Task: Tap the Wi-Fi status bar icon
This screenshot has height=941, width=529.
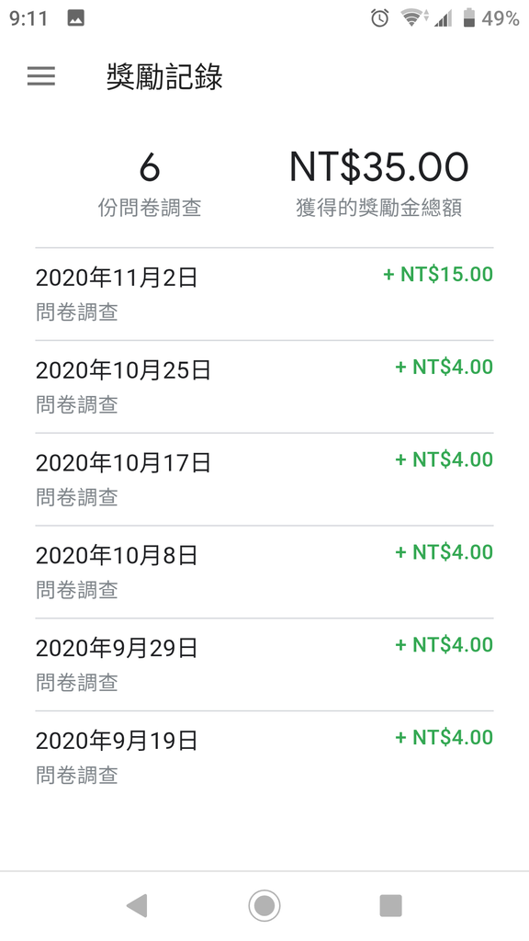Action: coord(412,18)
